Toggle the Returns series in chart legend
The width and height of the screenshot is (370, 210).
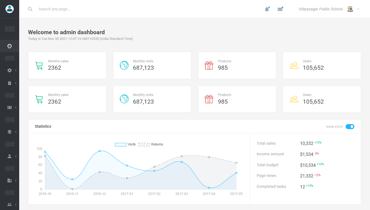(151, 144)
